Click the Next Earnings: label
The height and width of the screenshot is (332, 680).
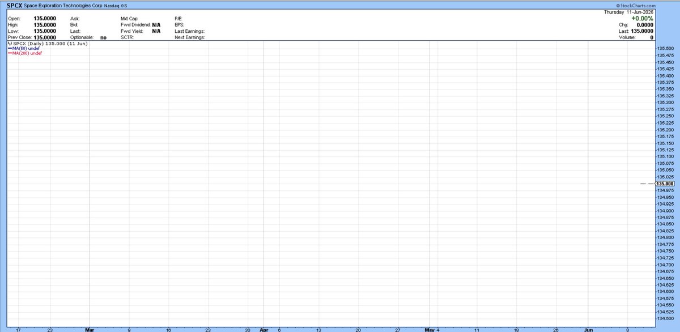pos(190,37)
